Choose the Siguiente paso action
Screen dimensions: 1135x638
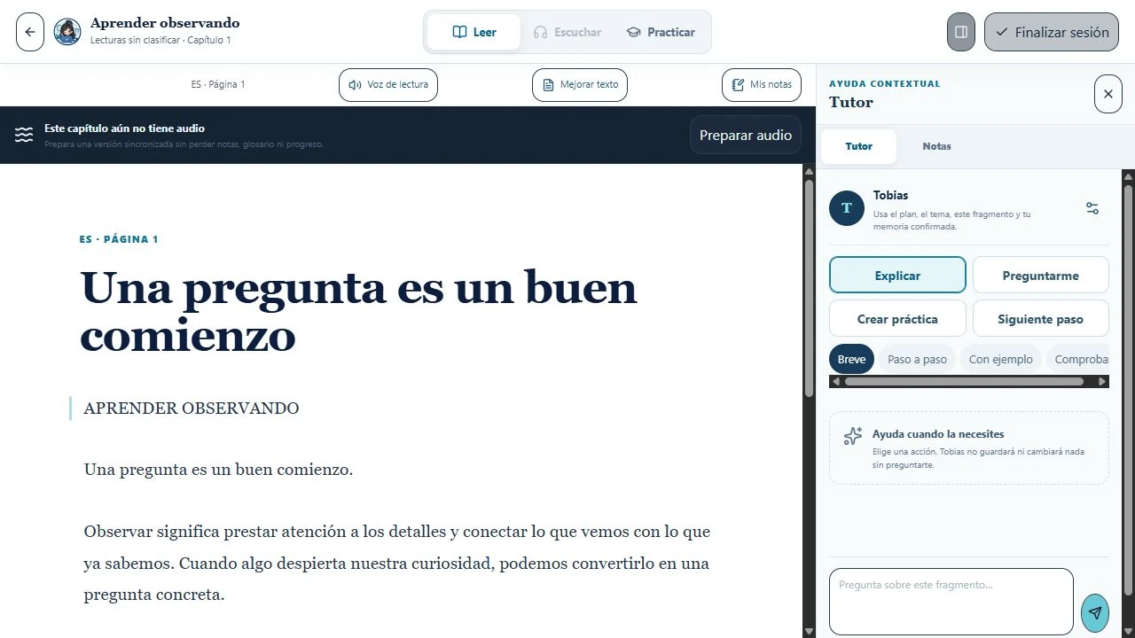pyautogui.click(x=1041, y=319)
